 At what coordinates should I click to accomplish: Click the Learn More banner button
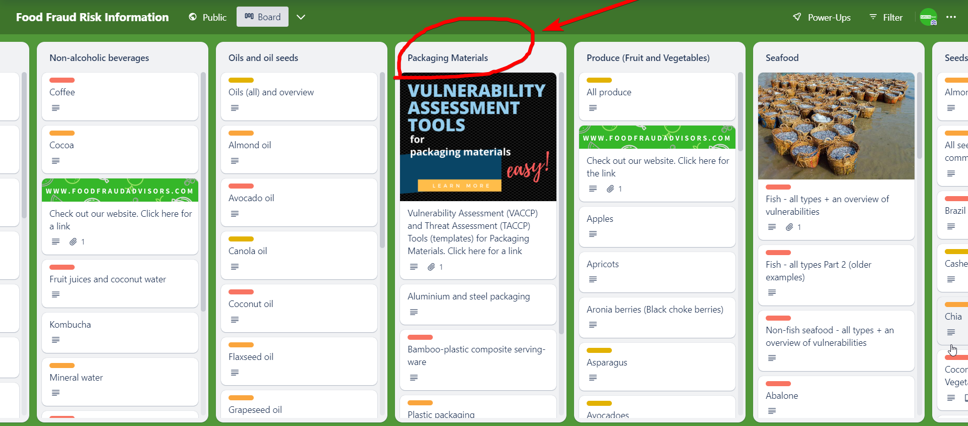coord(460,186)
